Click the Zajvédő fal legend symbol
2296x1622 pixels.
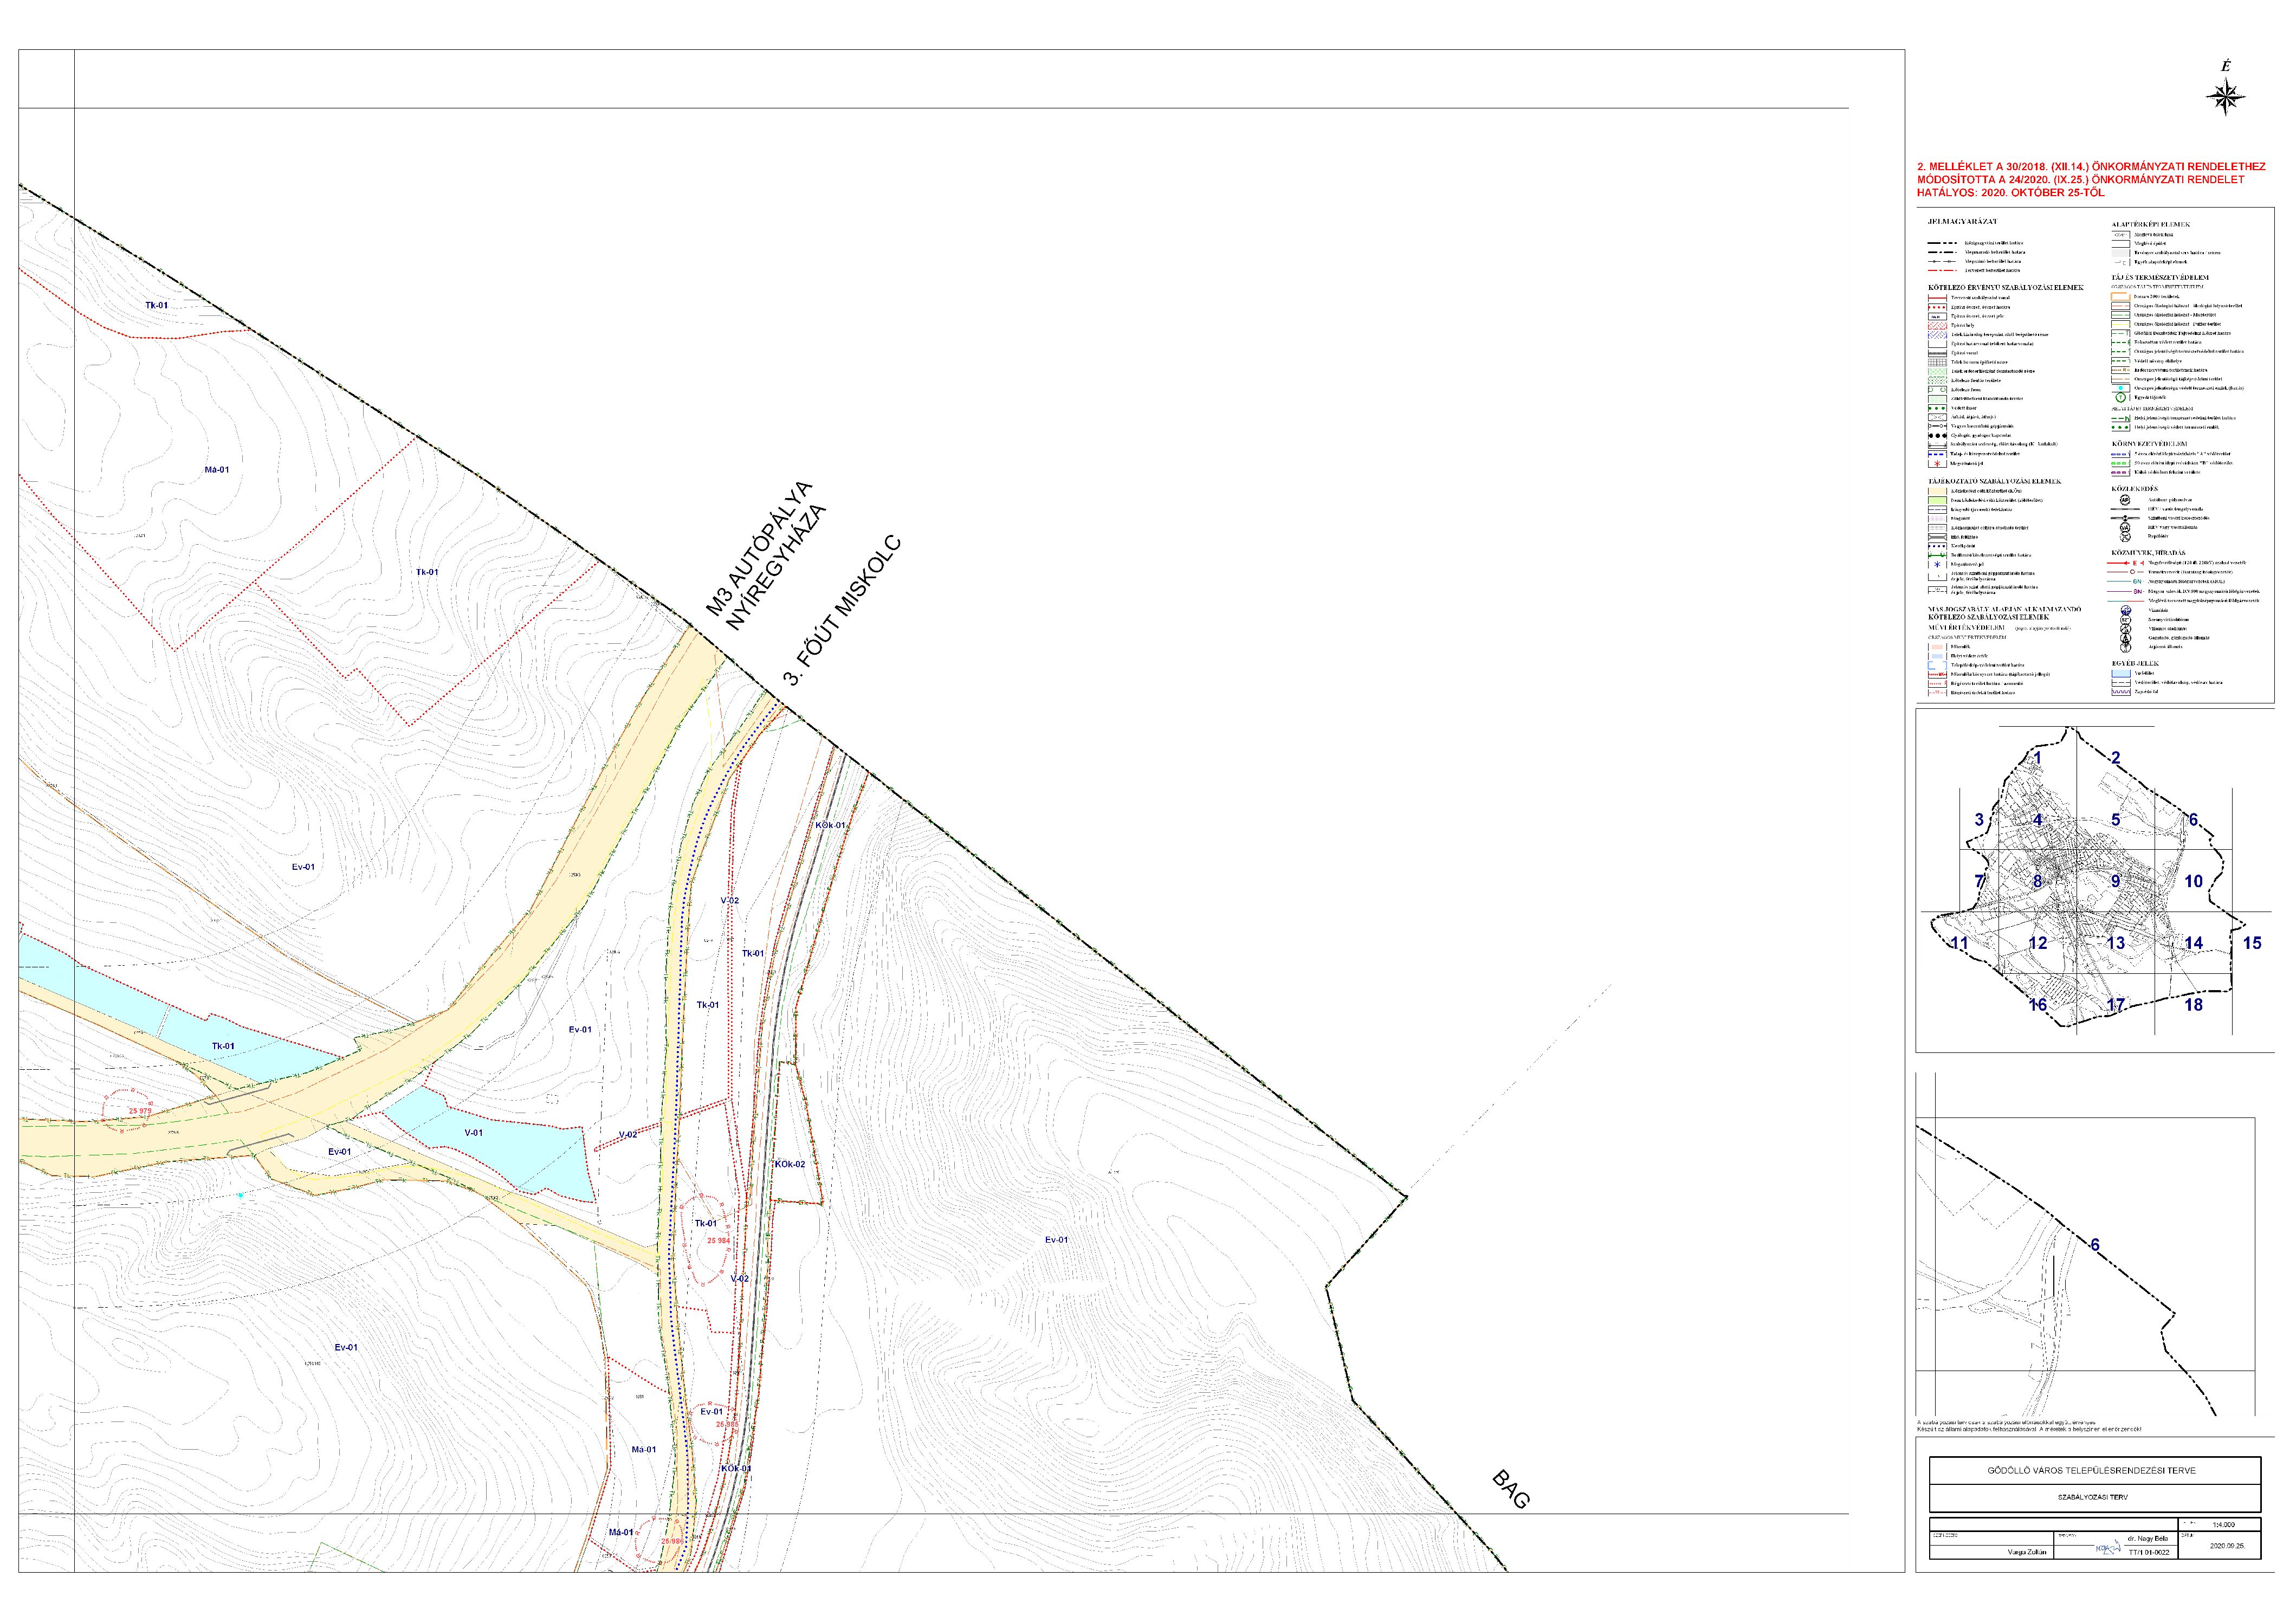click(x=2121, y=692)
